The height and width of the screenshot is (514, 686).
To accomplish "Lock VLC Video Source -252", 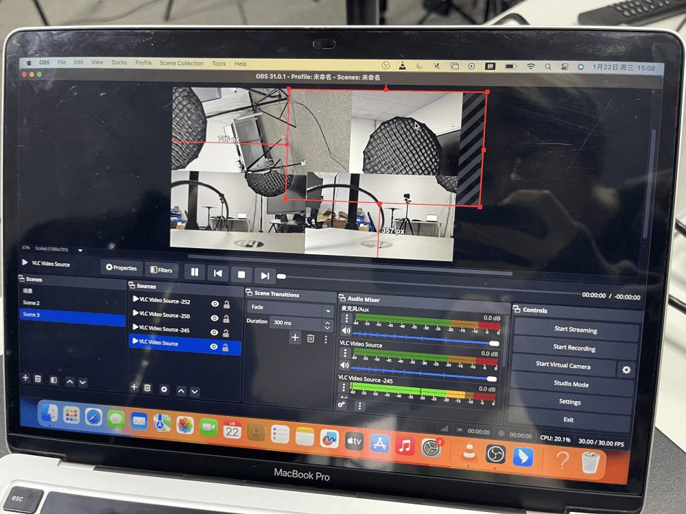I will pos(226,304).
